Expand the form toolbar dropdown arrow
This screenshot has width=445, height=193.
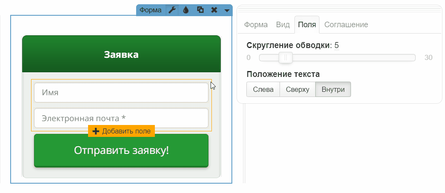tap(227, 10)
